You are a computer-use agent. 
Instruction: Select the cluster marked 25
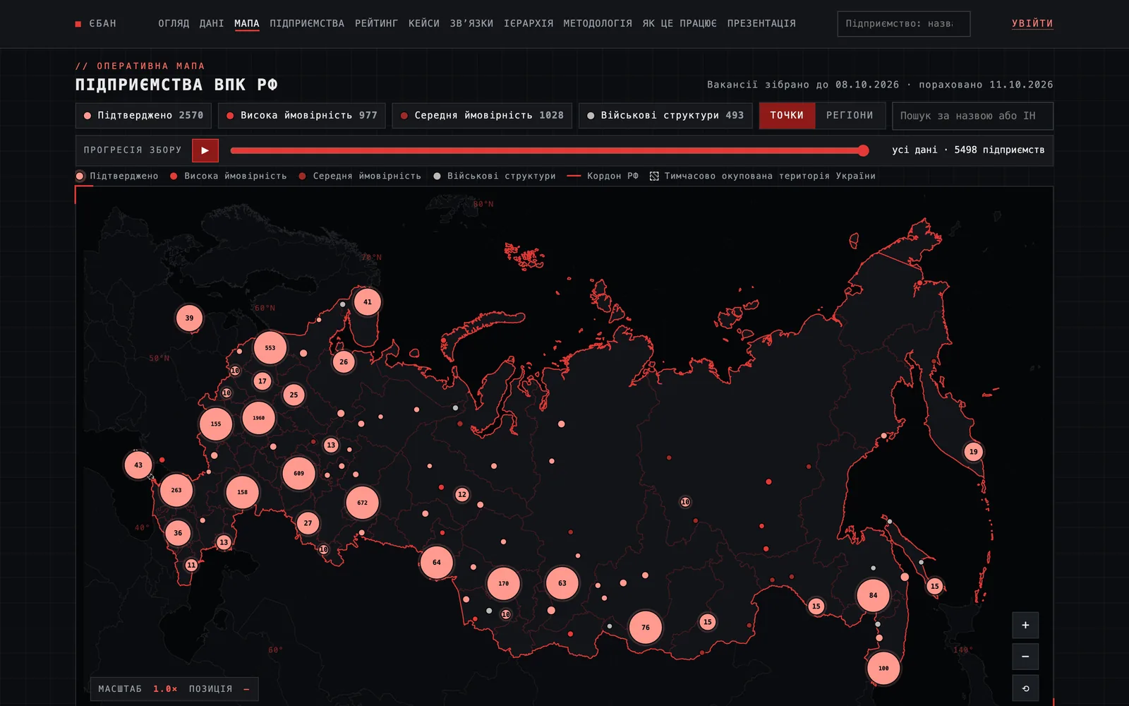294,395
